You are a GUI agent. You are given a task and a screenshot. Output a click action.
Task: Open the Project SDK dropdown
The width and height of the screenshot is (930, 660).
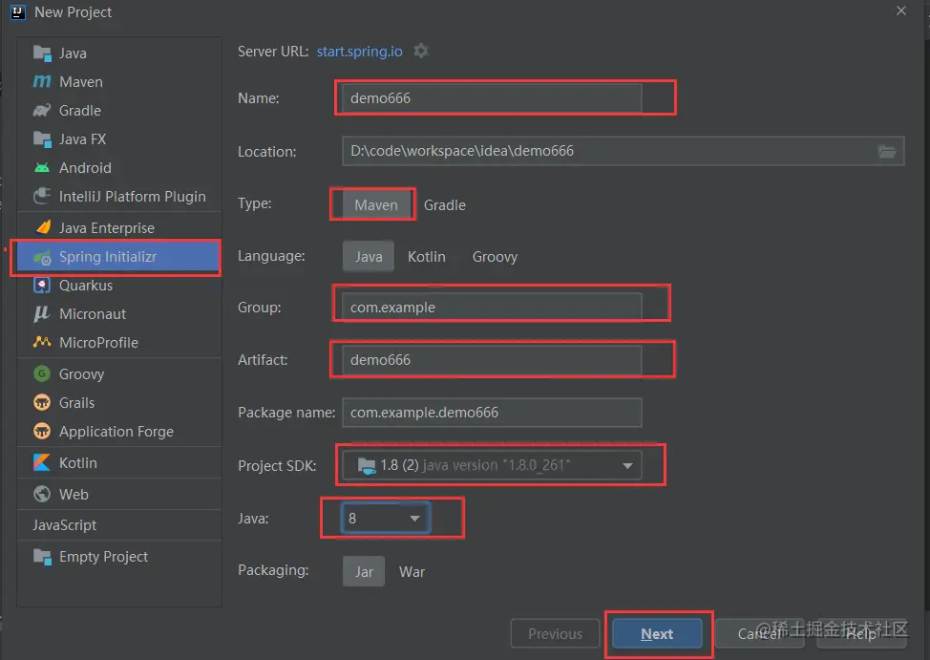click(492, 465)
